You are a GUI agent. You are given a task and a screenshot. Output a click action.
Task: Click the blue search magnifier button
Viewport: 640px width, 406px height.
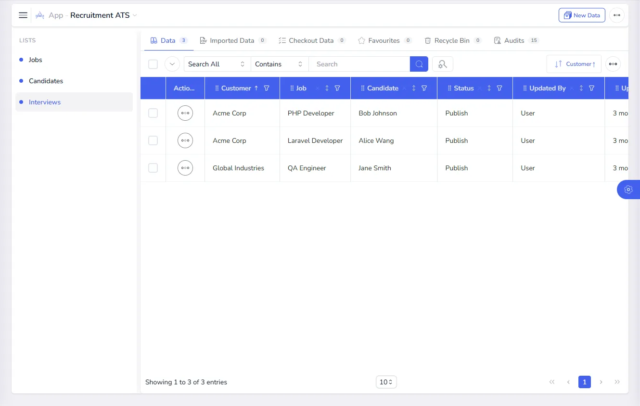tap(419, 64)
